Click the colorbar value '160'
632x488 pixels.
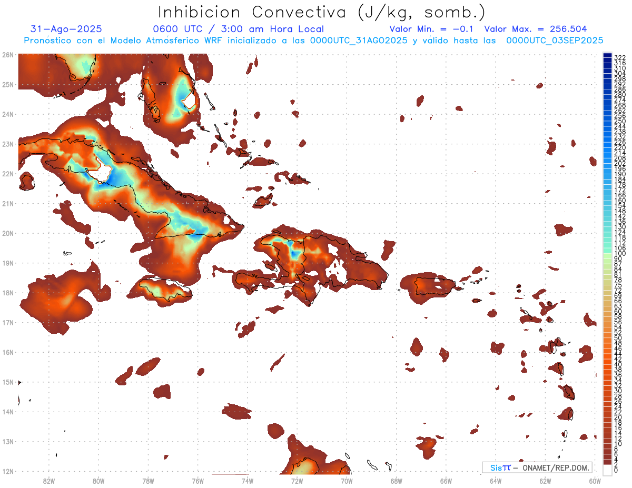(x=620, y=201)
